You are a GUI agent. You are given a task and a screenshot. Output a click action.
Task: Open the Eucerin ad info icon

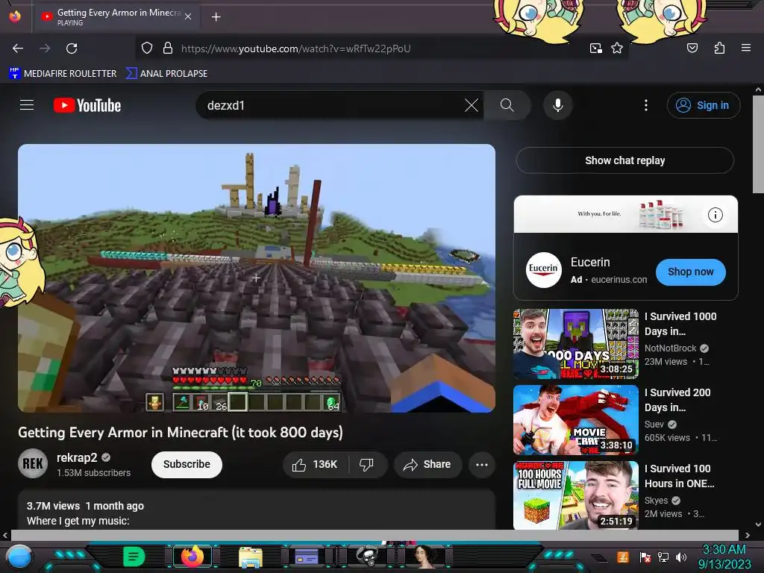pyautogui.click(x=715, y=215)
